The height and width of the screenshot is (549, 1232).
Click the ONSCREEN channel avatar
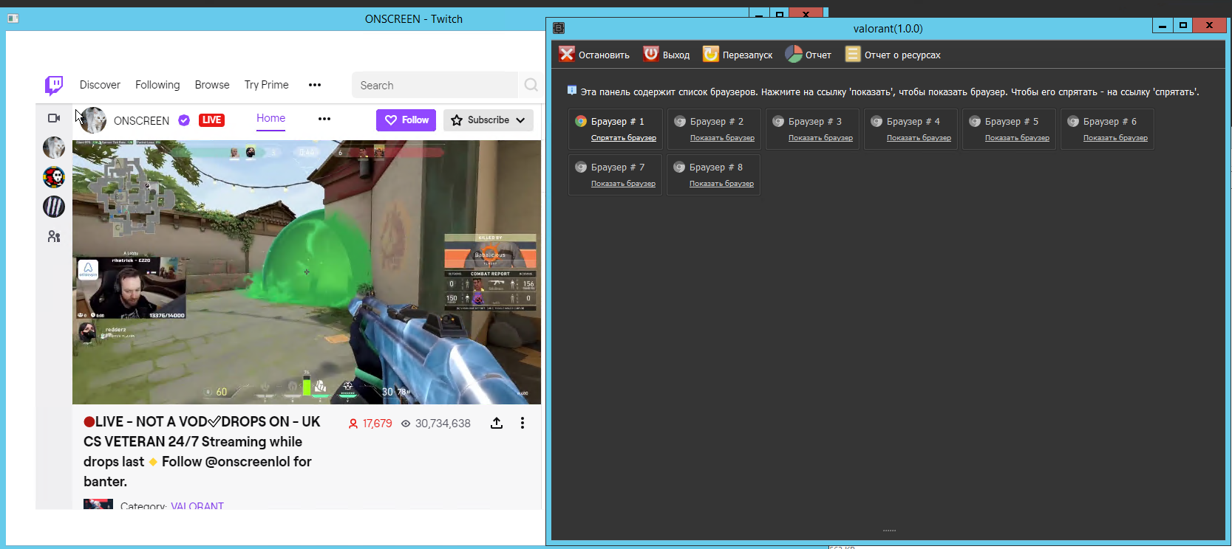click(93, 120)
